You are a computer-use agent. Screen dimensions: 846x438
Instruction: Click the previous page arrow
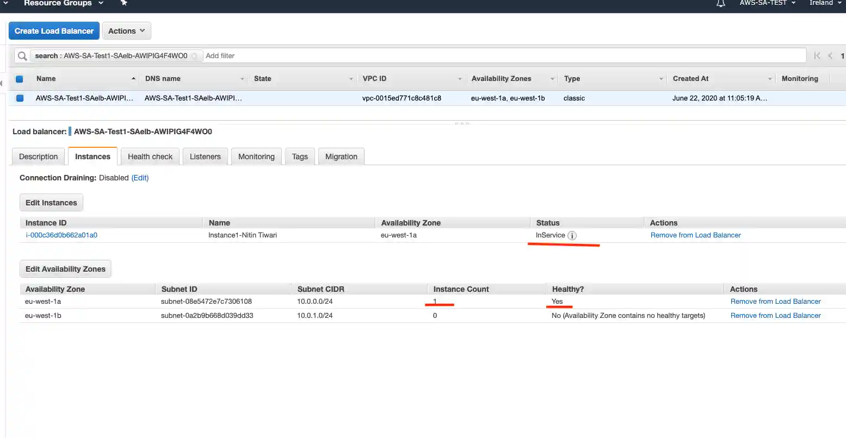(830, 55)
